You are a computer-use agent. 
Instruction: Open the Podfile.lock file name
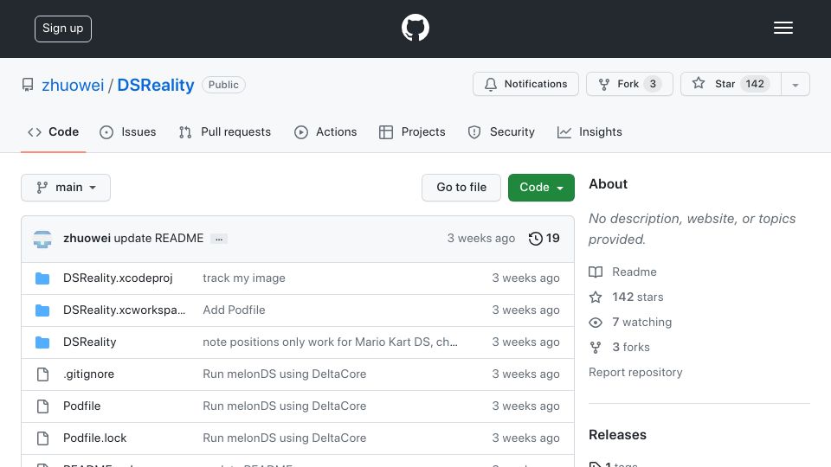click(x=95, y=438)
